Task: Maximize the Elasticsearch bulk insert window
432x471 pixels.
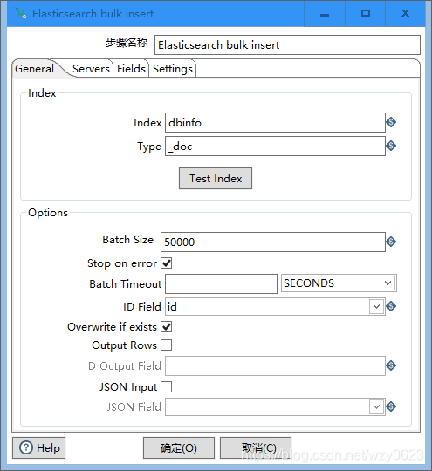Action: (366, 14)
